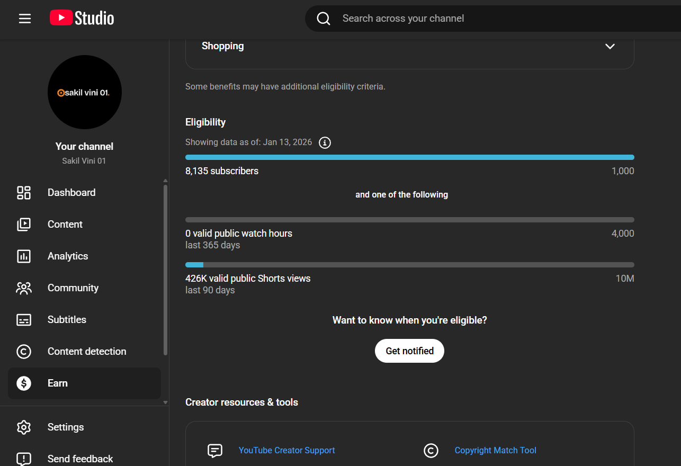
Task: Open the Copyright Match Tool link
Action: (495, 450)
